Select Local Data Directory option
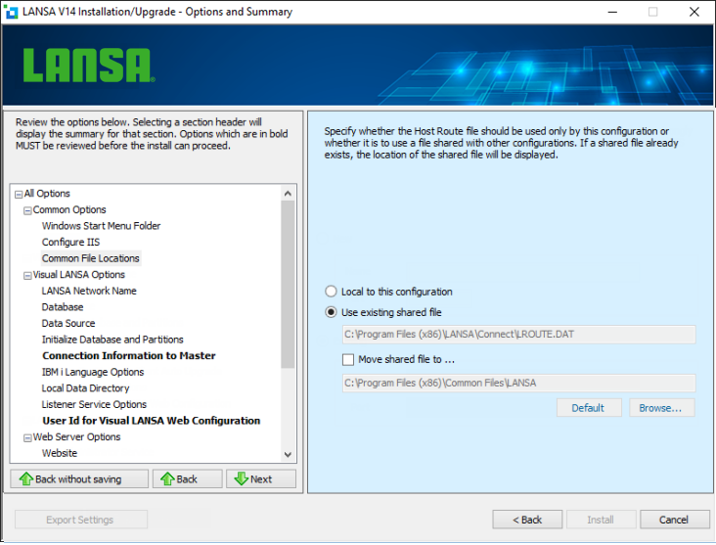716x545 pixels. [x=85, y=387]
